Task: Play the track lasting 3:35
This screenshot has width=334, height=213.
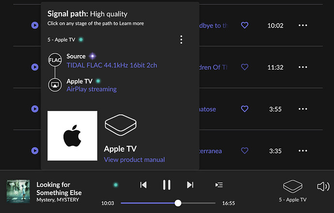Action: coord(35,151)
